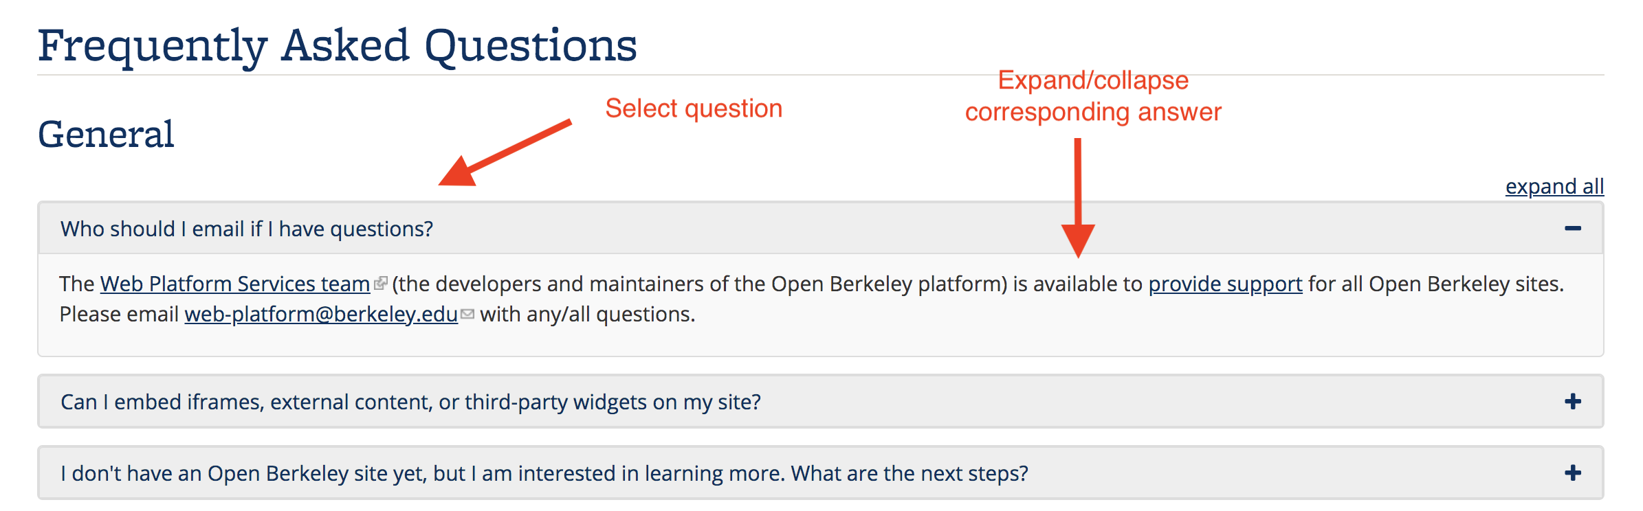Click the red downward arrow annotation
1643x511 pixels.
[x=1078, y=199]
